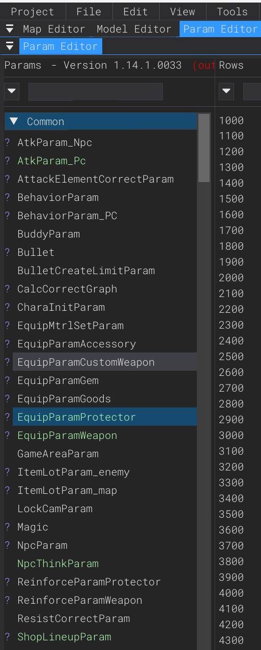Click the params search input field
The image size is (261, 650).
coord(96,92)
